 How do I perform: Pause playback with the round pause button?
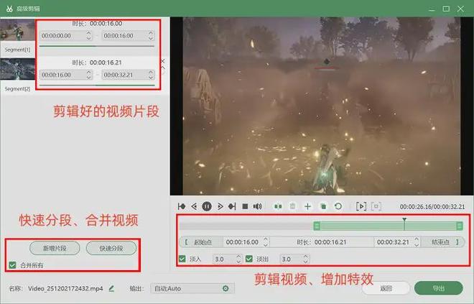pyautogui.click(x=207, y=206)
